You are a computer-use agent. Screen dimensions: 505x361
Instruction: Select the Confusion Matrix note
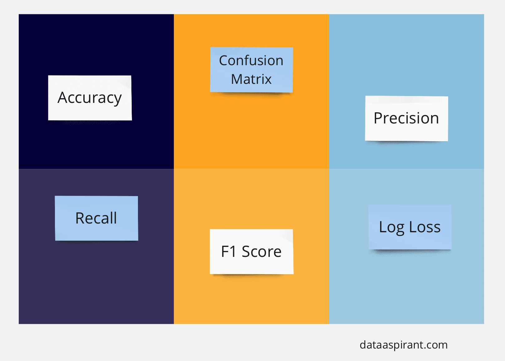pyautogui.click(x=252, y=70)
